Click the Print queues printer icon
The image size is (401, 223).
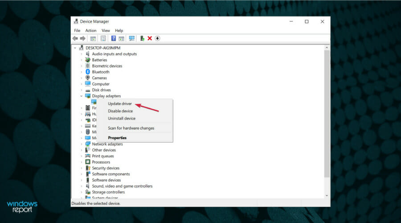pos(88,156)
